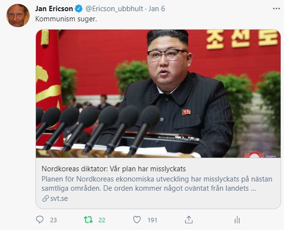Image resolution: width=284 pixels, height=230 pixels.
Task: Open the @Ericson_ubbhult handle link
Action: point(114,9)
